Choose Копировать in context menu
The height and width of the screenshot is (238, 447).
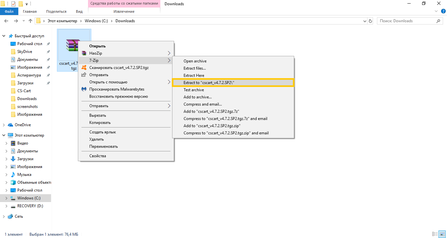[x=125, y=123]
